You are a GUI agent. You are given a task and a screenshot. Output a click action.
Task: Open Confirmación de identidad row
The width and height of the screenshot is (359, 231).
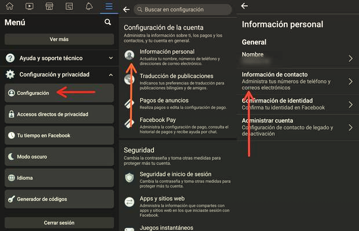298,104
